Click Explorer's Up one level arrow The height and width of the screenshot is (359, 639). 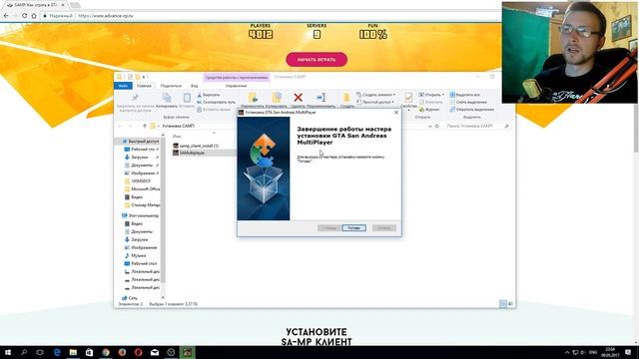(144, 127)
